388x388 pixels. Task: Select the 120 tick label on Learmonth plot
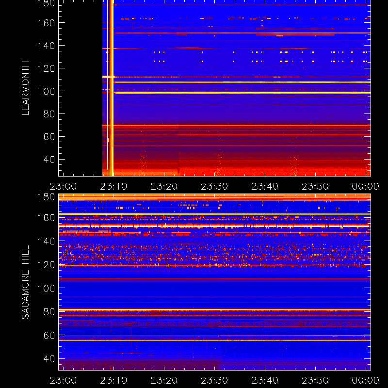coord(46,68)
